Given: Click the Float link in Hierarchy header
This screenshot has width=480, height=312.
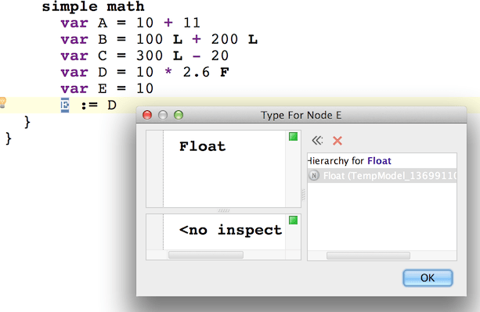Looking at the screenshot, I should click(x=379, y=161).
